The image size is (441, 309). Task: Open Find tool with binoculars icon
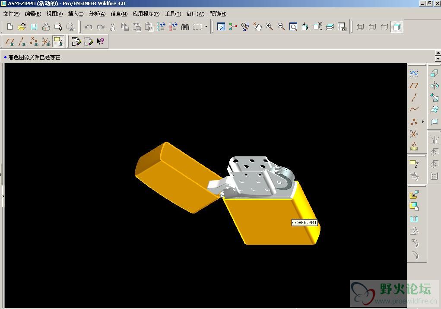[x=185, y=27]
